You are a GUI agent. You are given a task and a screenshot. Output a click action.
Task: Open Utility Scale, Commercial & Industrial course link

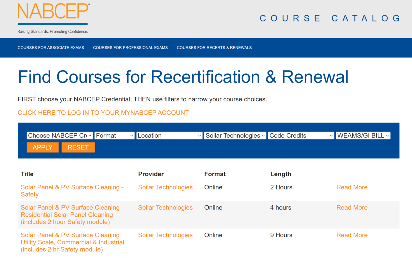(72, 242)
